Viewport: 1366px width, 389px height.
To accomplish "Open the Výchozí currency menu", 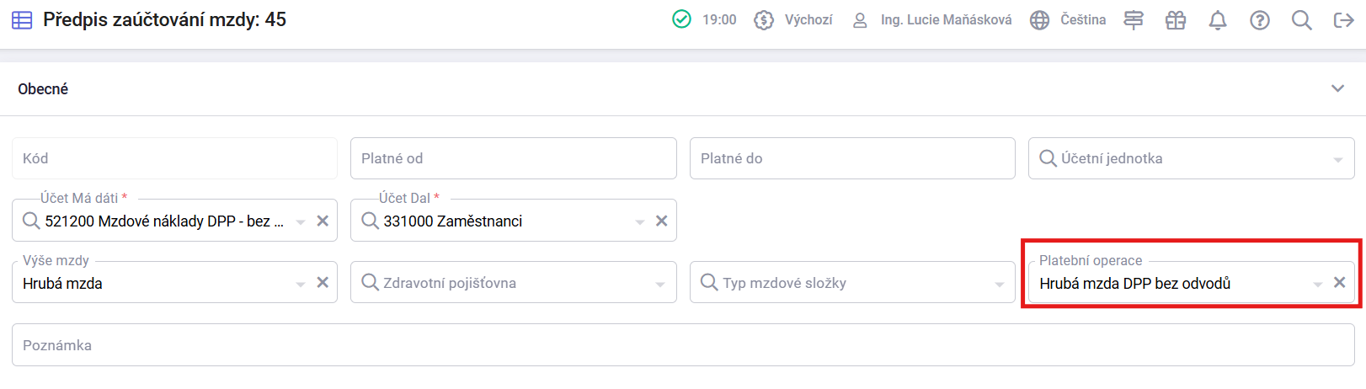I will [792, 20].
